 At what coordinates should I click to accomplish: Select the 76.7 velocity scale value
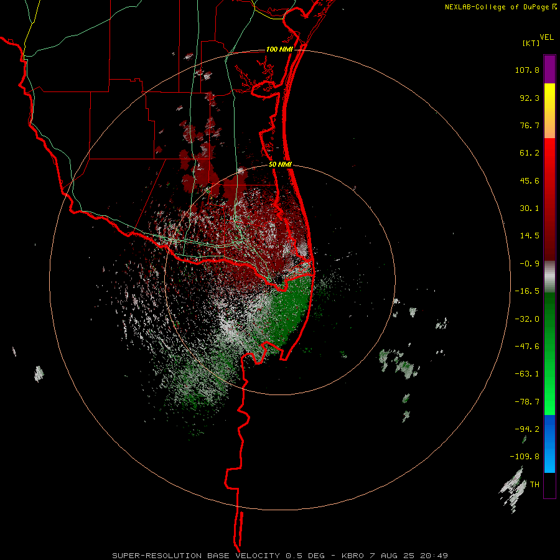[x=530, y=125]
